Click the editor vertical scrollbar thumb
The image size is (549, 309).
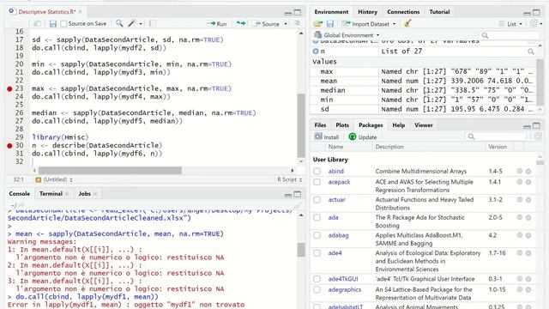pyautogui.click(x=301, y=126)
